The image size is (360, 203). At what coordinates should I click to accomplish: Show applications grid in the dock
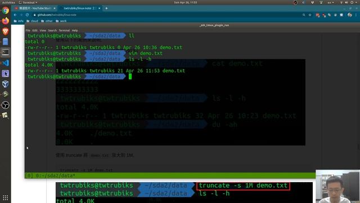tap(5, 198)
